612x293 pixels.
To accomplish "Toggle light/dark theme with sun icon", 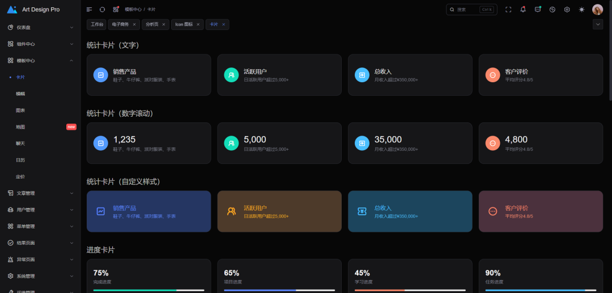I will (581, 10).
